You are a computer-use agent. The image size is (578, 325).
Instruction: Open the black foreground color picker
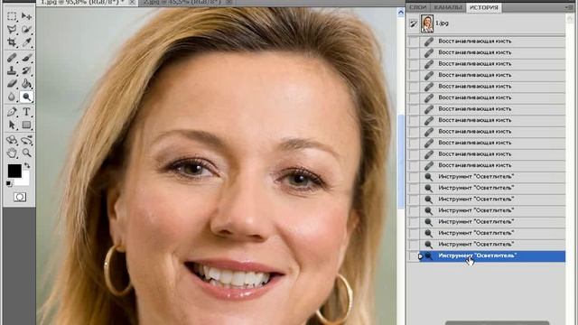(14, 171)
